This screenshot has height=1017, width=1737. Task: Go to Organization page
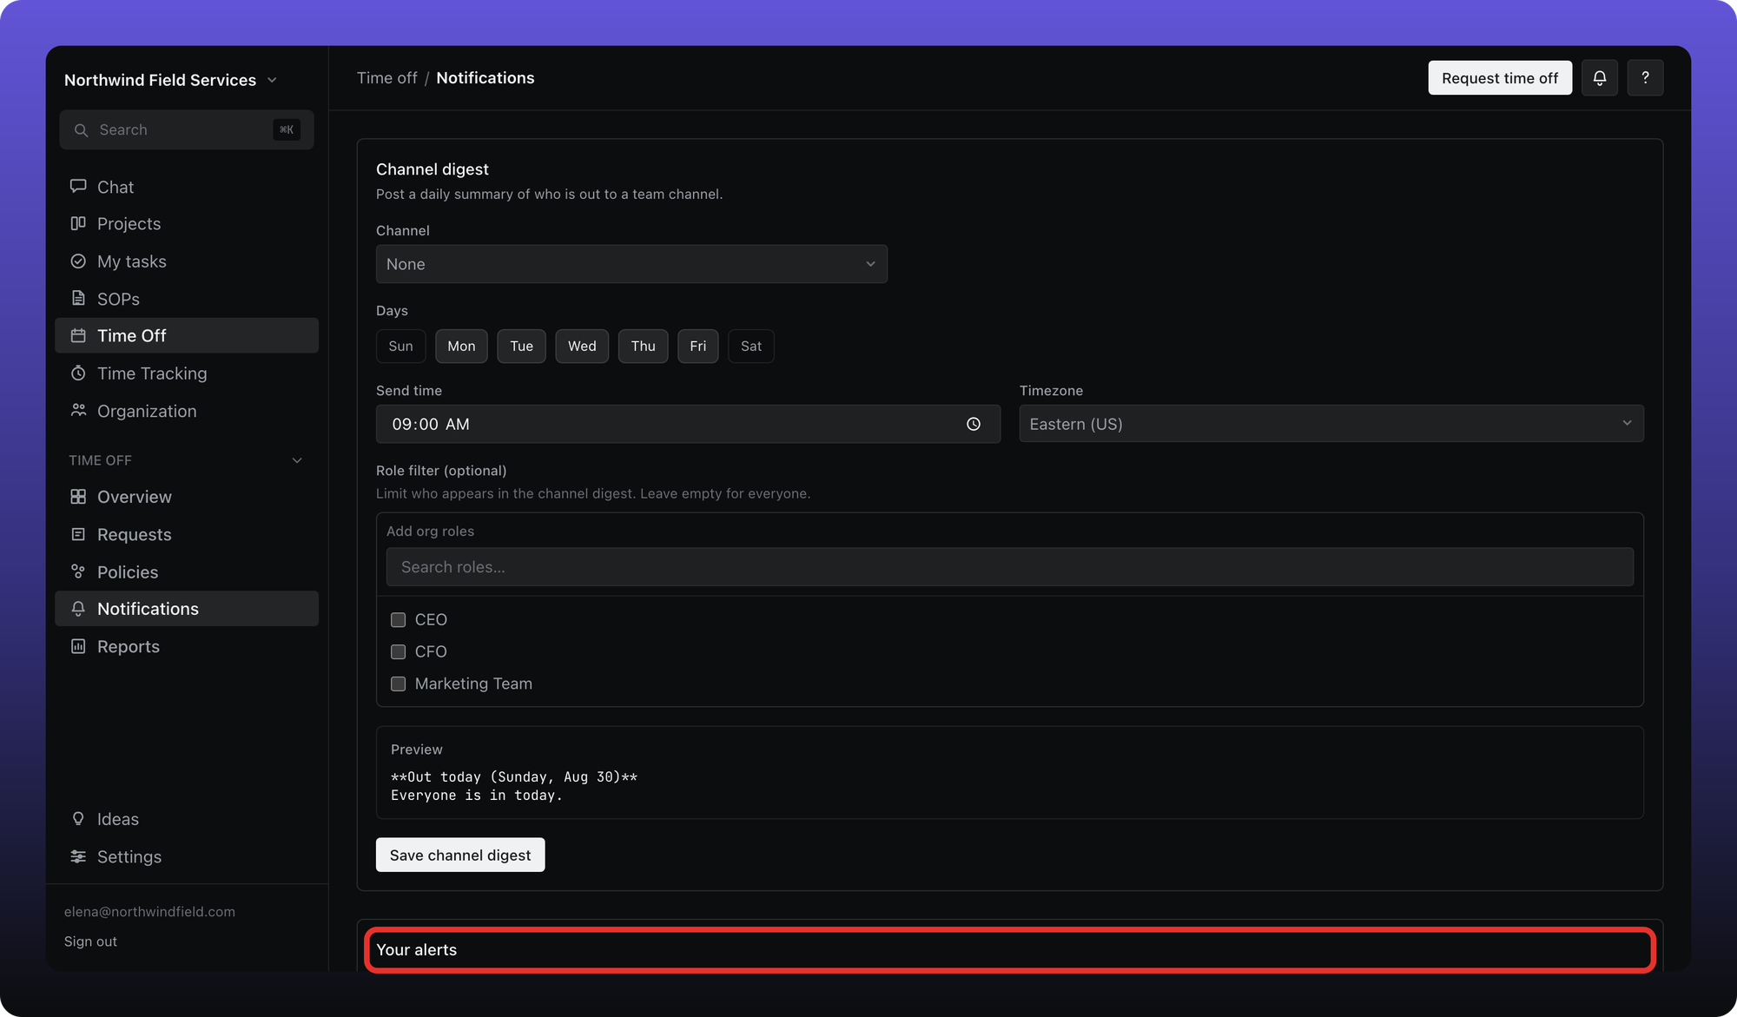click(187, 411)
